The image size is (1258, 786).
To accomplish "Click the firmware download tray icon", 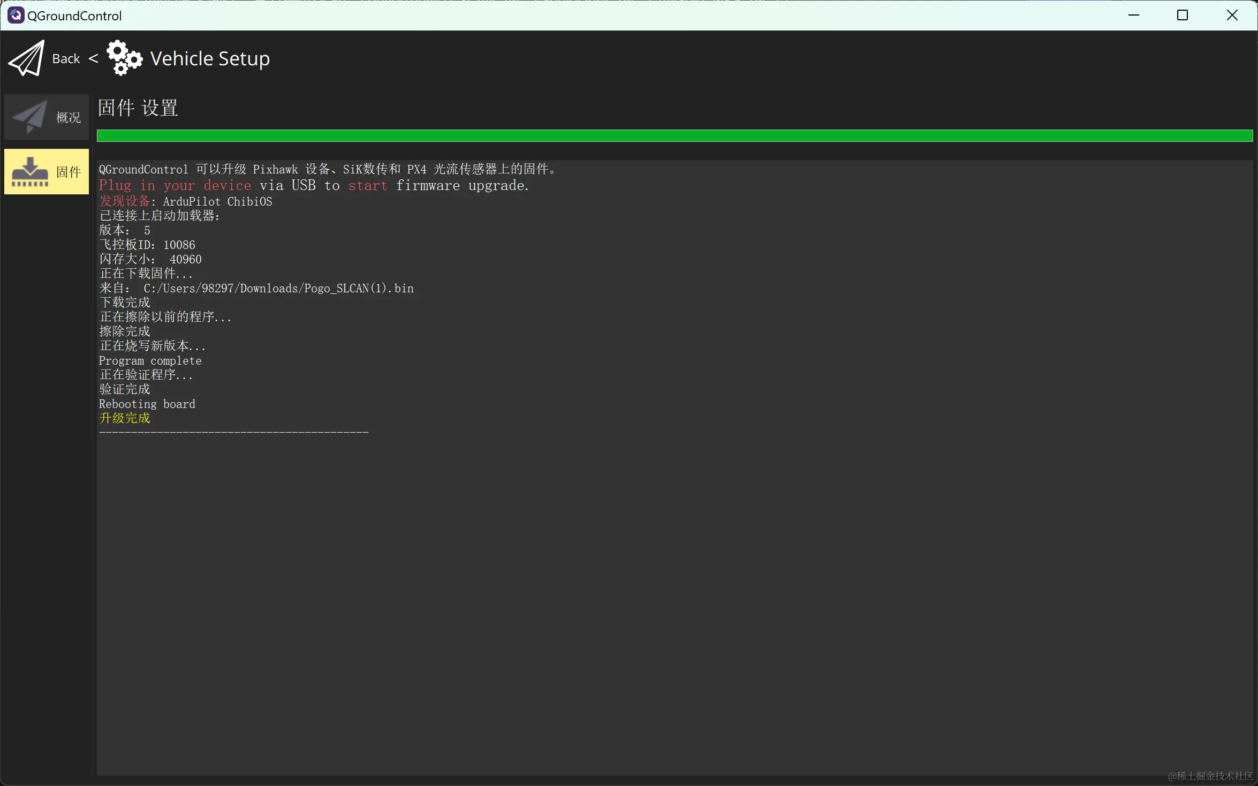I will point(30,172).
